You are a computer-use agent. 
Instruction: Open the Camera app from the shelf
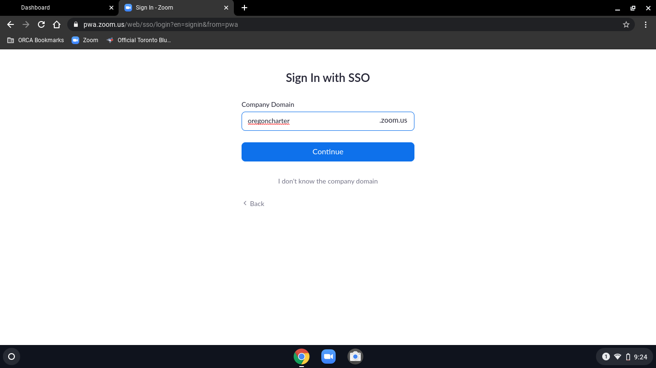tap(355, 356)
